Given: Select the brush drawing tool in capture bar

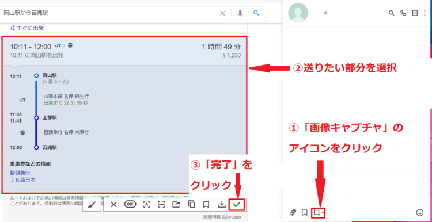Looking at the screenshot, I should [92, 204].
